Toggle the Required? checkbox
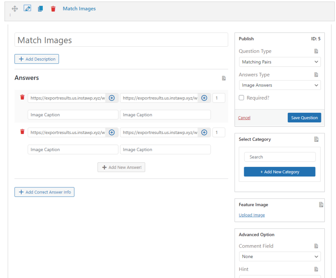Screen dimensions: 336x278 [x=241, y=98]
